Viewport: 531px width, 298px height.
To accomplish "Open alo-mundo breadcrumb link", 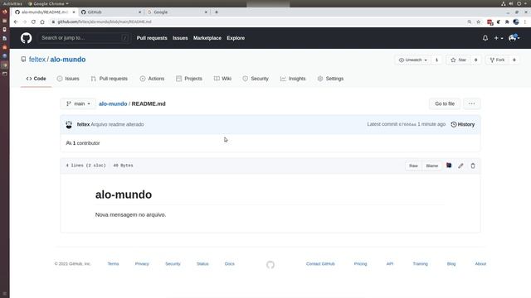I will pyautogui.click(x=113, y=103).
